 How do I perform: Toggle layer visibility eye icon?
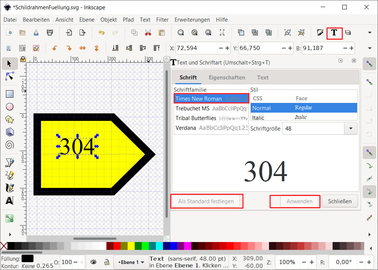(x=94, y=262)
